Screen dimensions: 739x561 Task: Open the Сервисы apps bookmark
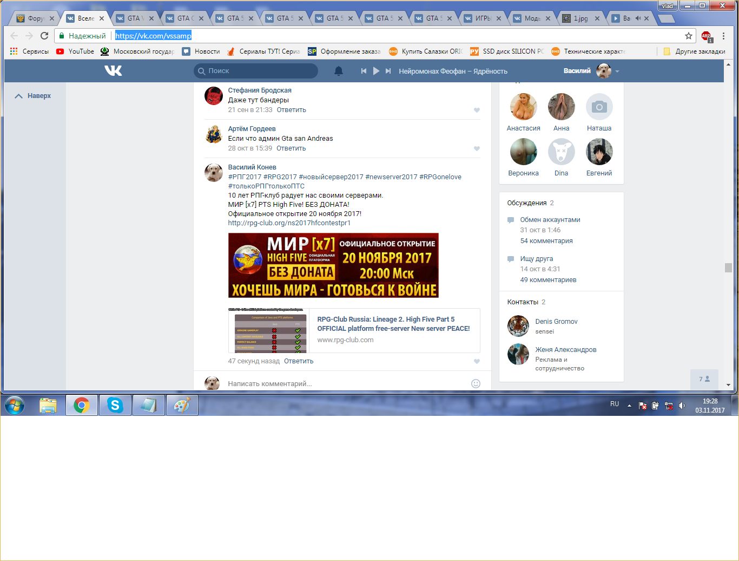[30, 51]
